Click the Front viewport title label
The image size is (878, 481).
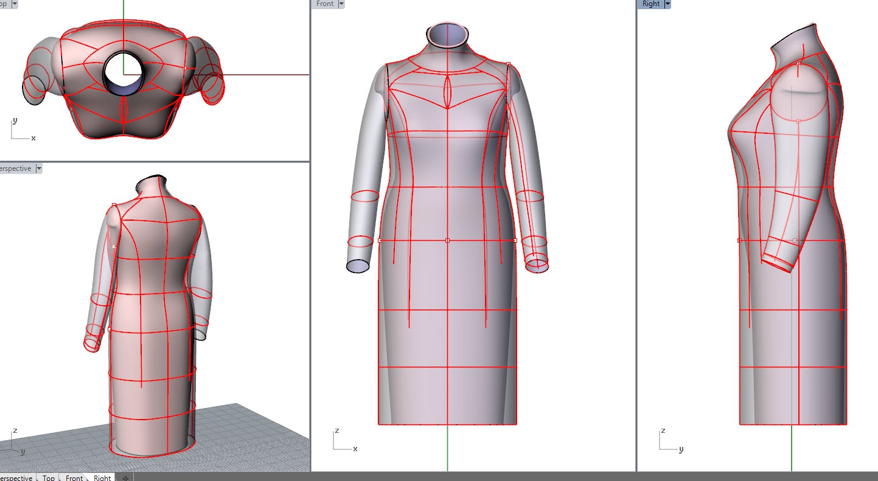325,4
